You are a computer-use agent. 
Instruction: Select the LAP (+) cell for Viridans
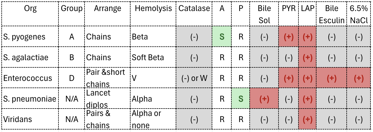(x=307, y=119)
